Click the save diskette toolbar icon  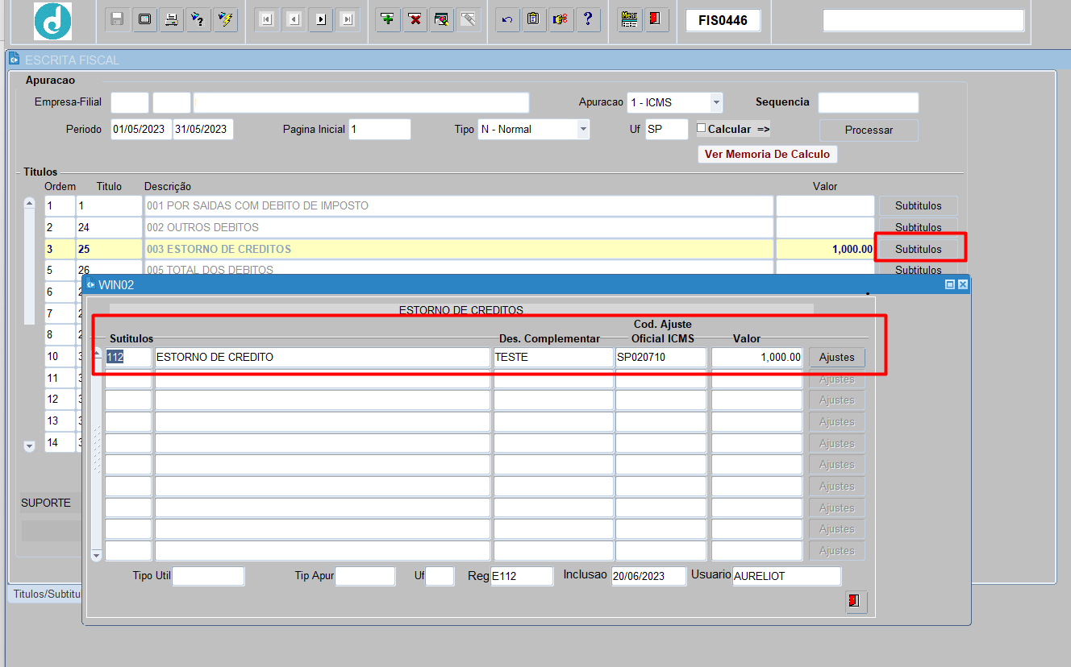pos(118,19)
